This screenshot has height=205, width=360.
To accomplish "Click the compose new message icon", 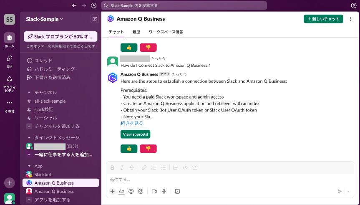I will pyautogui.click(x=95, y=19).
